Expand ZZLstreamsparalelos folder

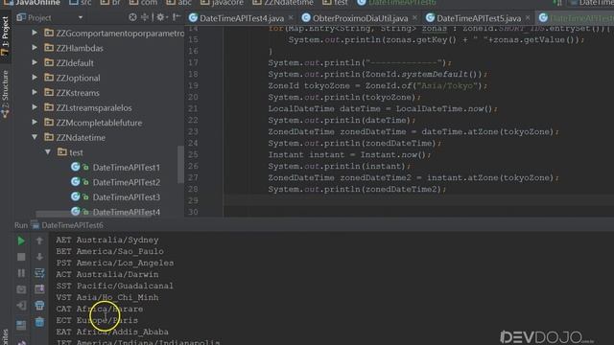pos(35,107)
